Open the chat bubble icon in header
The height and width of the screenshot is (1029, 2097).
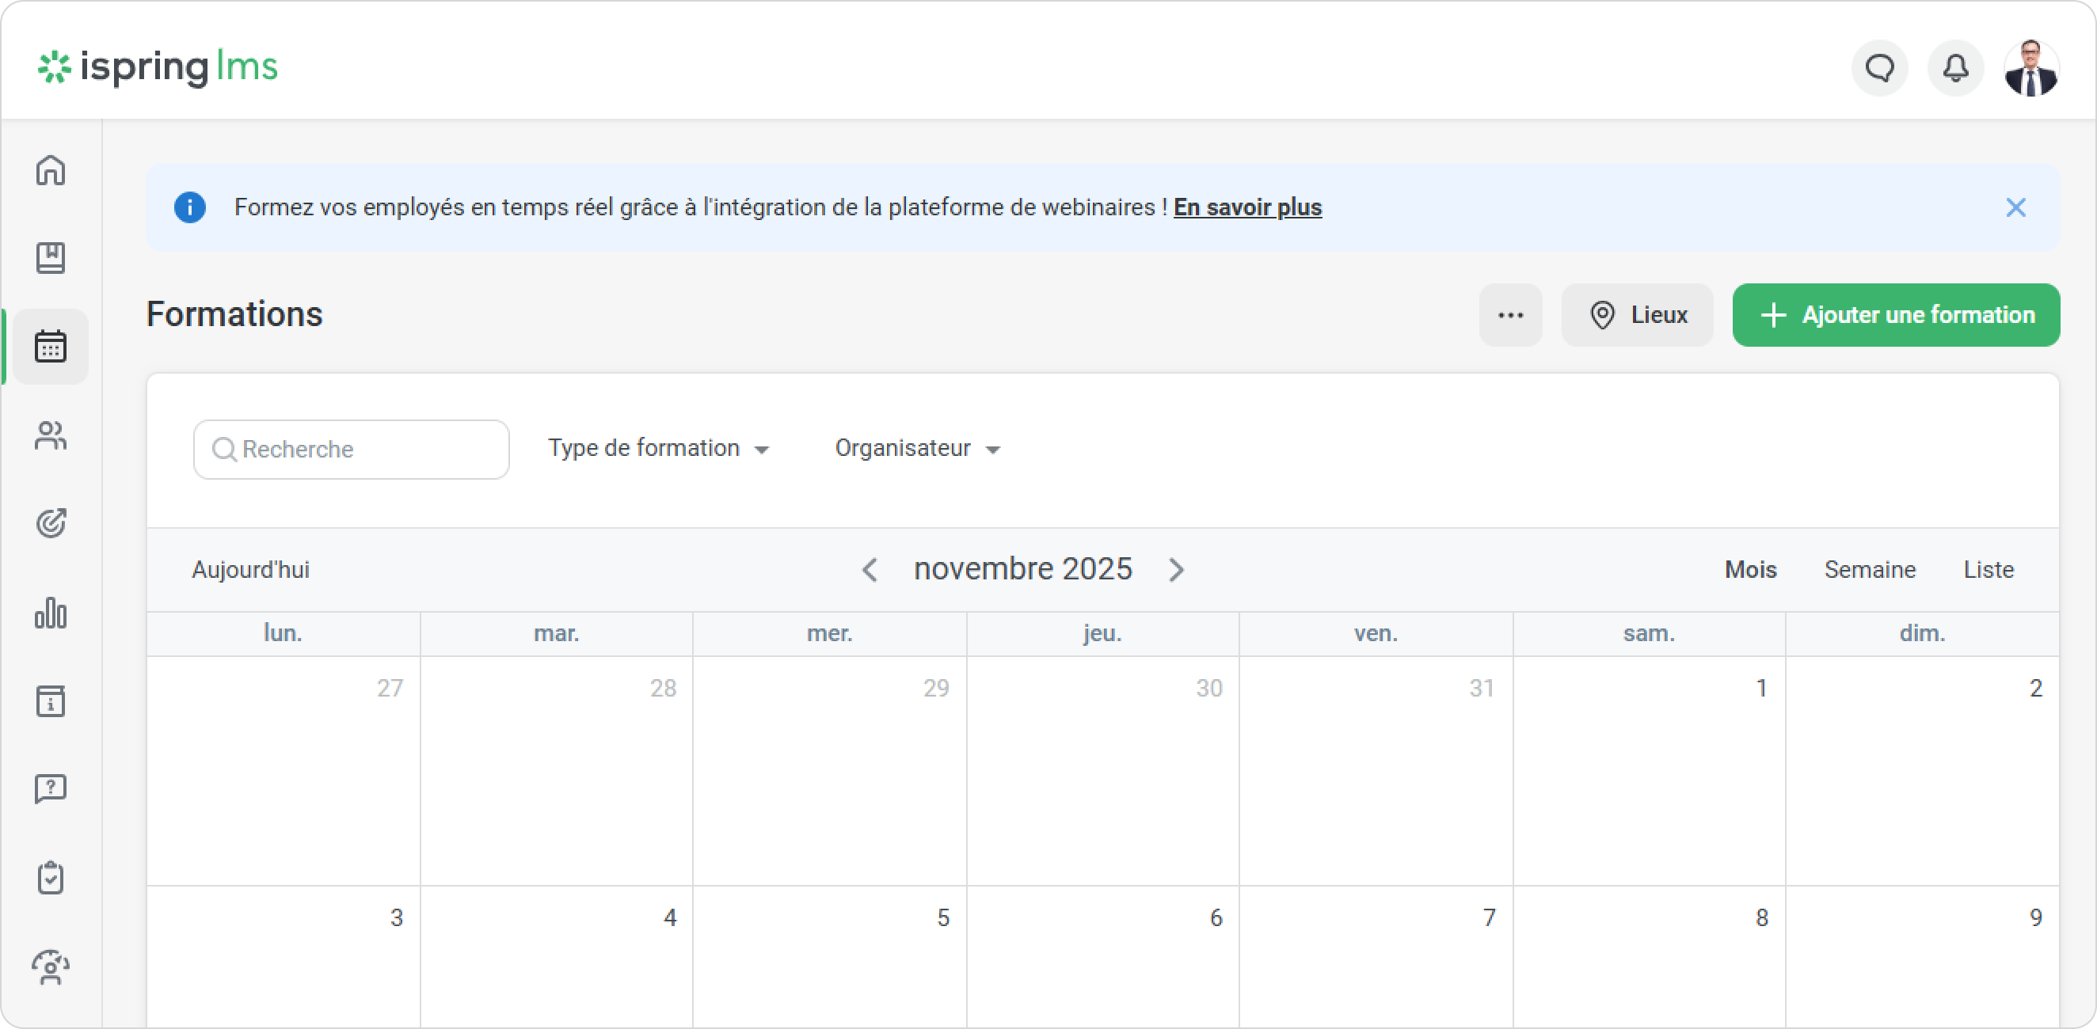pos(1880,67)
